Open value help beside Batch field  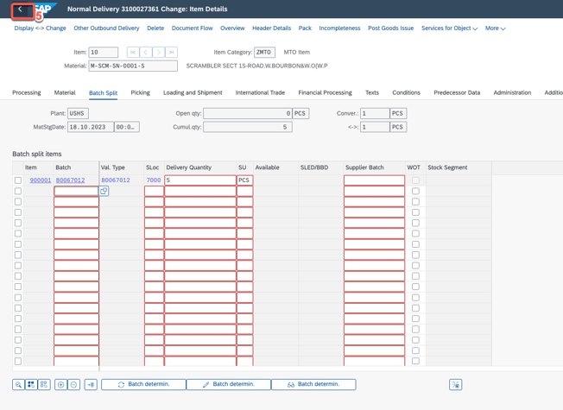(104, 191)
